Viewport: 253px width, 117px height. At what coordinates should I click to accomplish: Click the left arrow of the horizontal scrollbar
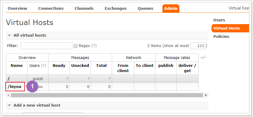(8, 95)
